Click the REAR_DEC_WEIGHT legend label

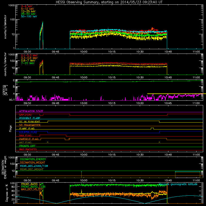[x=32, y=169]
